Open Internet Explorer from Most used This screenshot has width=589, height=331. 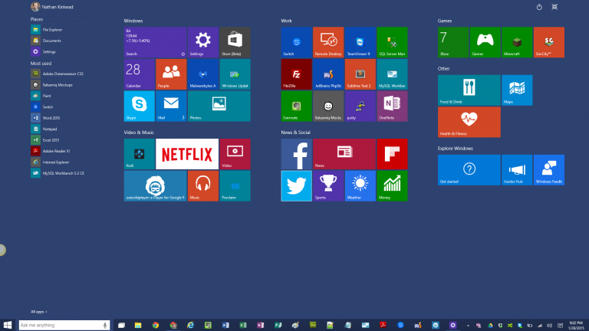51,162
